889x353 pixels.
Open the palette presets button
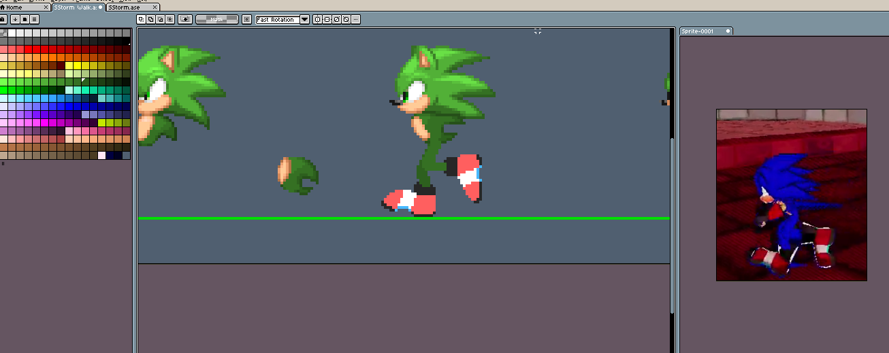click(25, 19)
